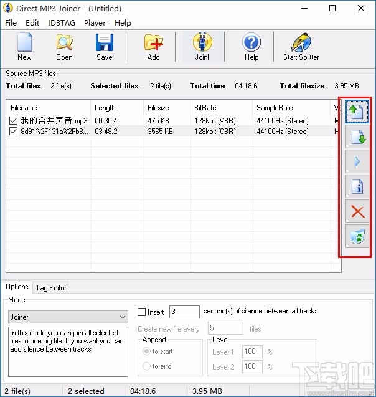Open the ID3TAG menu
This screenshot has width=376, height=397.
(x=62, y=23)
